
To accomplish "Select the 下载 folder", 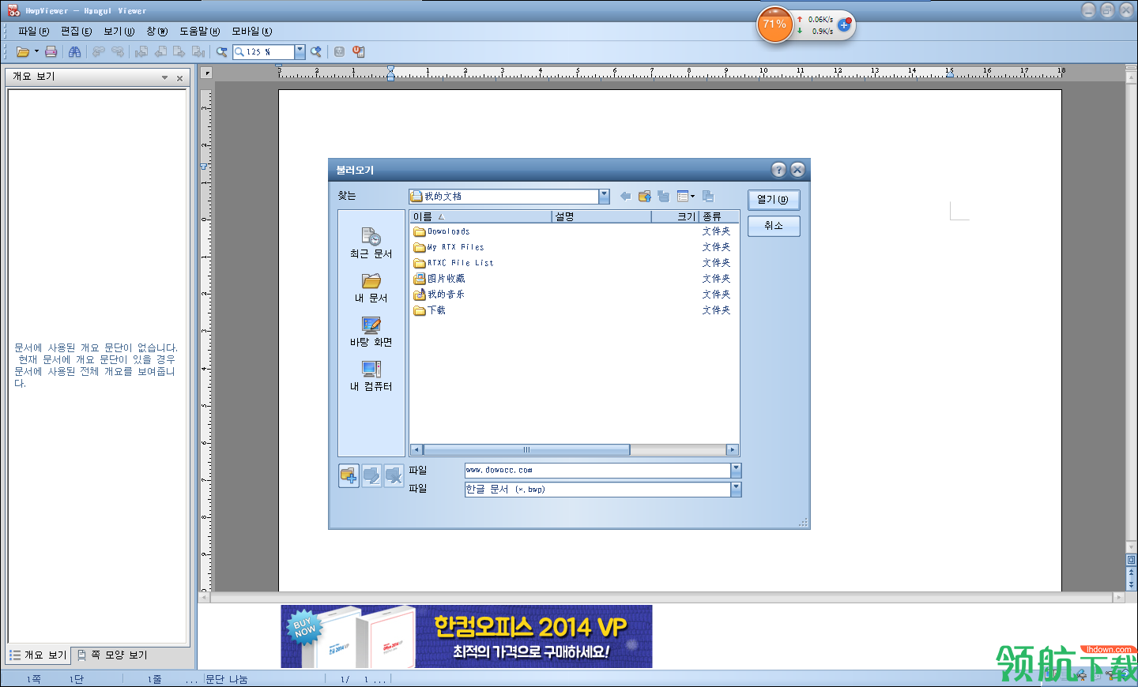I will [430, 310].
